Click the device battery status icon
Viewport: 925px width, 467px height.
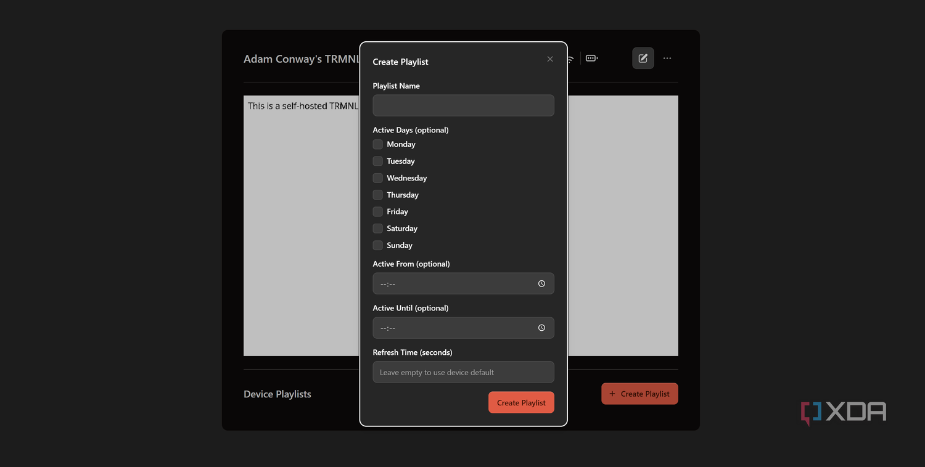tap(591, 59)
